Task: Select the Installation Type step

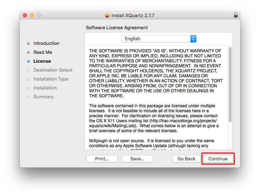Action: pyautogui.click(x=51, y=79)
